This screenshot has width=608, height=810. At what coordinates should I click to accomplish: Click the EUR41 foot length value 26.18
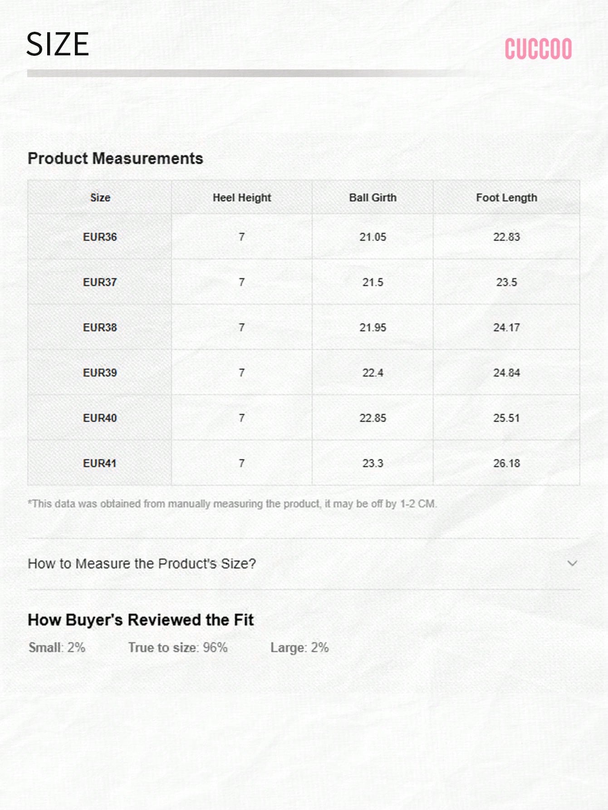pos(506,463)
